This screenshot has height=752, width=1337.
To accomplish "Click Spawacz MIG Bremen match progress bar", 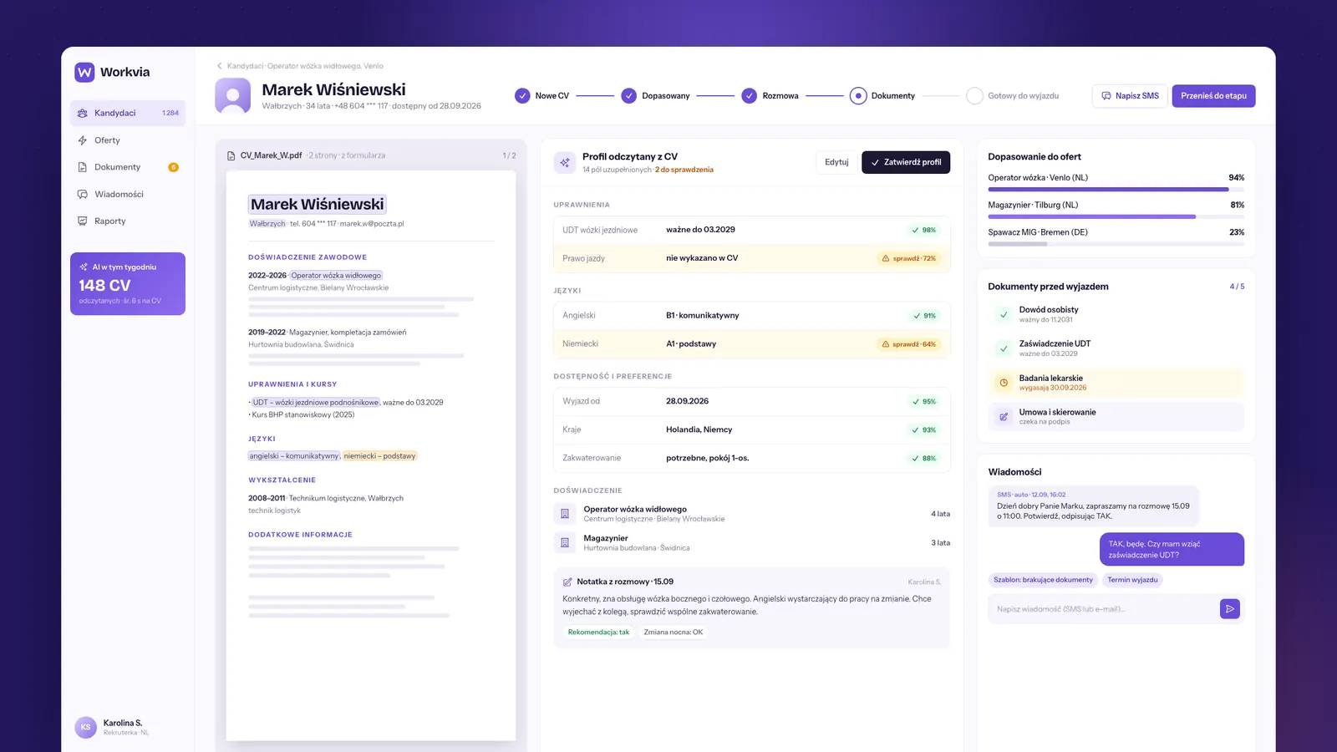I will click(x=1116, y=244).
